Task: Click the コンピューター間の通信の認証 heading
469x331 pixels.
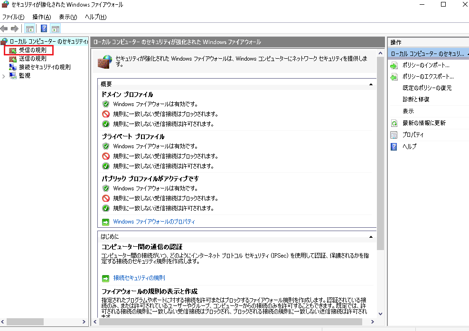Action: 142,247
